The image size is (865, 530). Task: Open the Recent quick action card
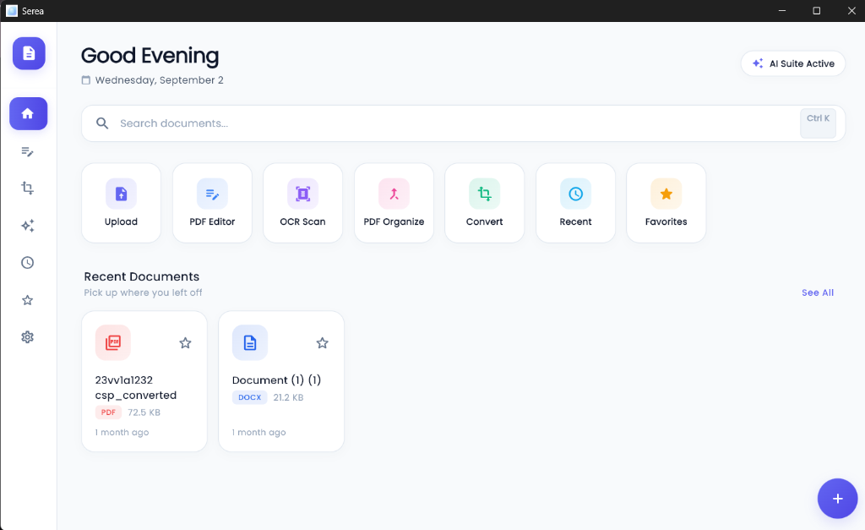pyautogui.click(x=575, y=203)
